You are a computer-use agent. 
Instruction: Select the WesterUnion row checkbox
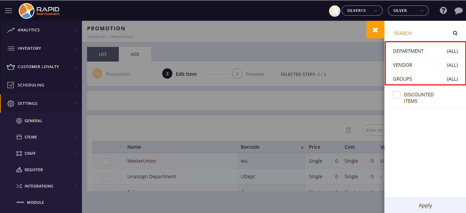click(x=106, y=162)
